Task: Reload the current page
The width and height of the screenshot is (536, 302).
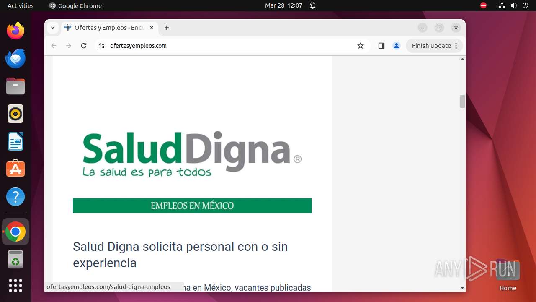Action: [84, 46]
